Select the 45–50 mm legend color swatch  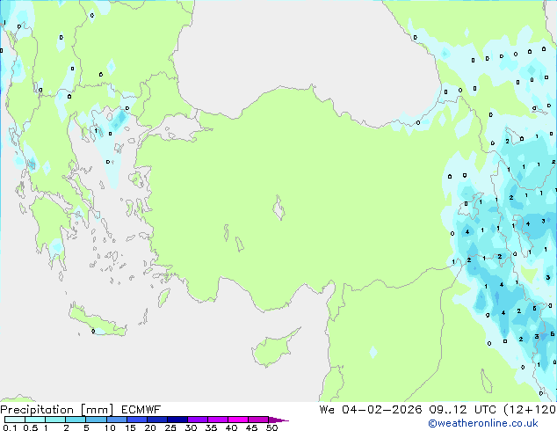coord(258,420)
